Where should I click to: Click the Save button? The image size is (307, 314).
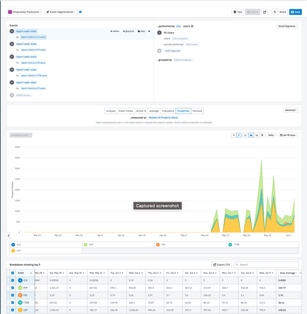(295, 12)
